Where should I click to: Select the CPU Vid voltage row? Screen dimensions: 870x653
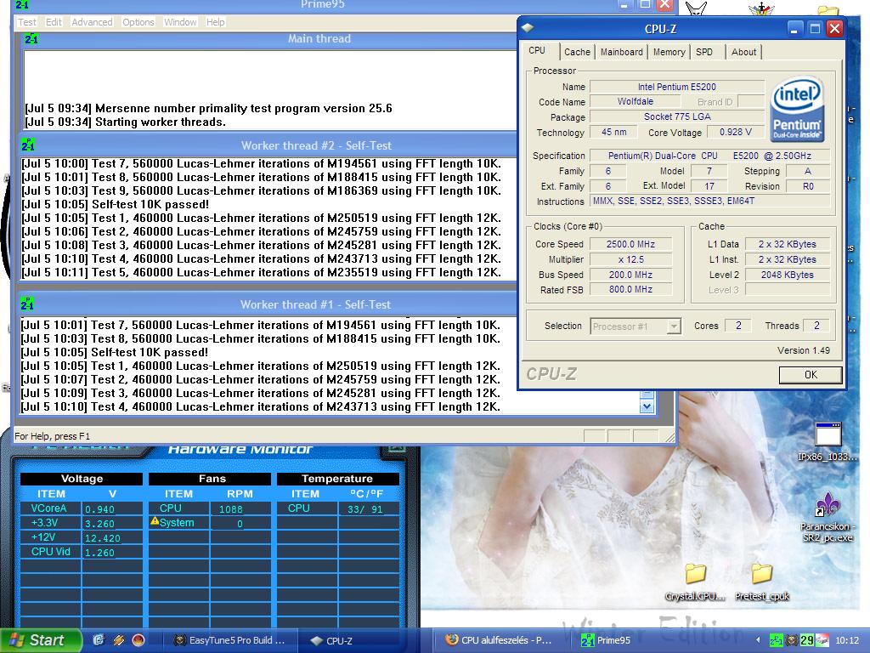click(x=81, y=552)
